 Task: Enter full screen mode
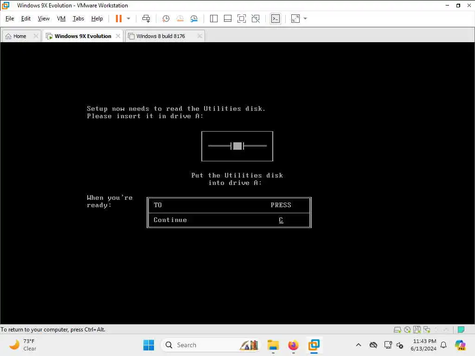(241, 19)
